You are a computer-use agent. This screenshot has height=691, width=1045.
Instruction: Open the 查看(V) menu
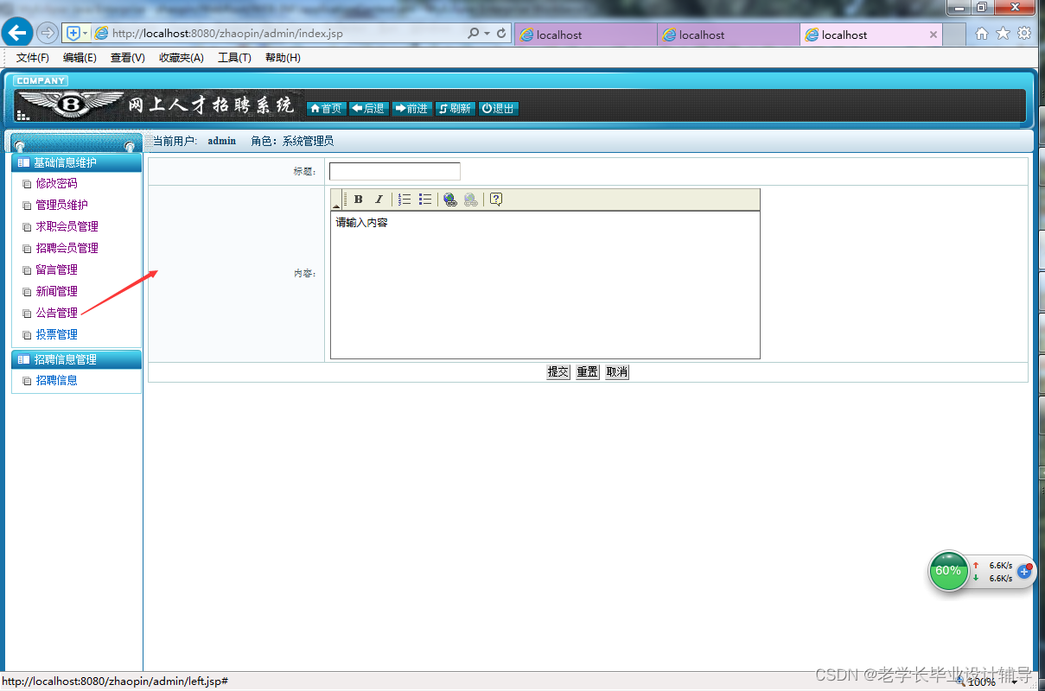tap(126, 58)
